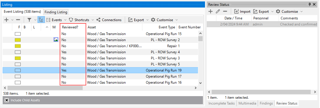Click the multimedia image icon on ROW Survey 2
320x108 pixels.
56,40
